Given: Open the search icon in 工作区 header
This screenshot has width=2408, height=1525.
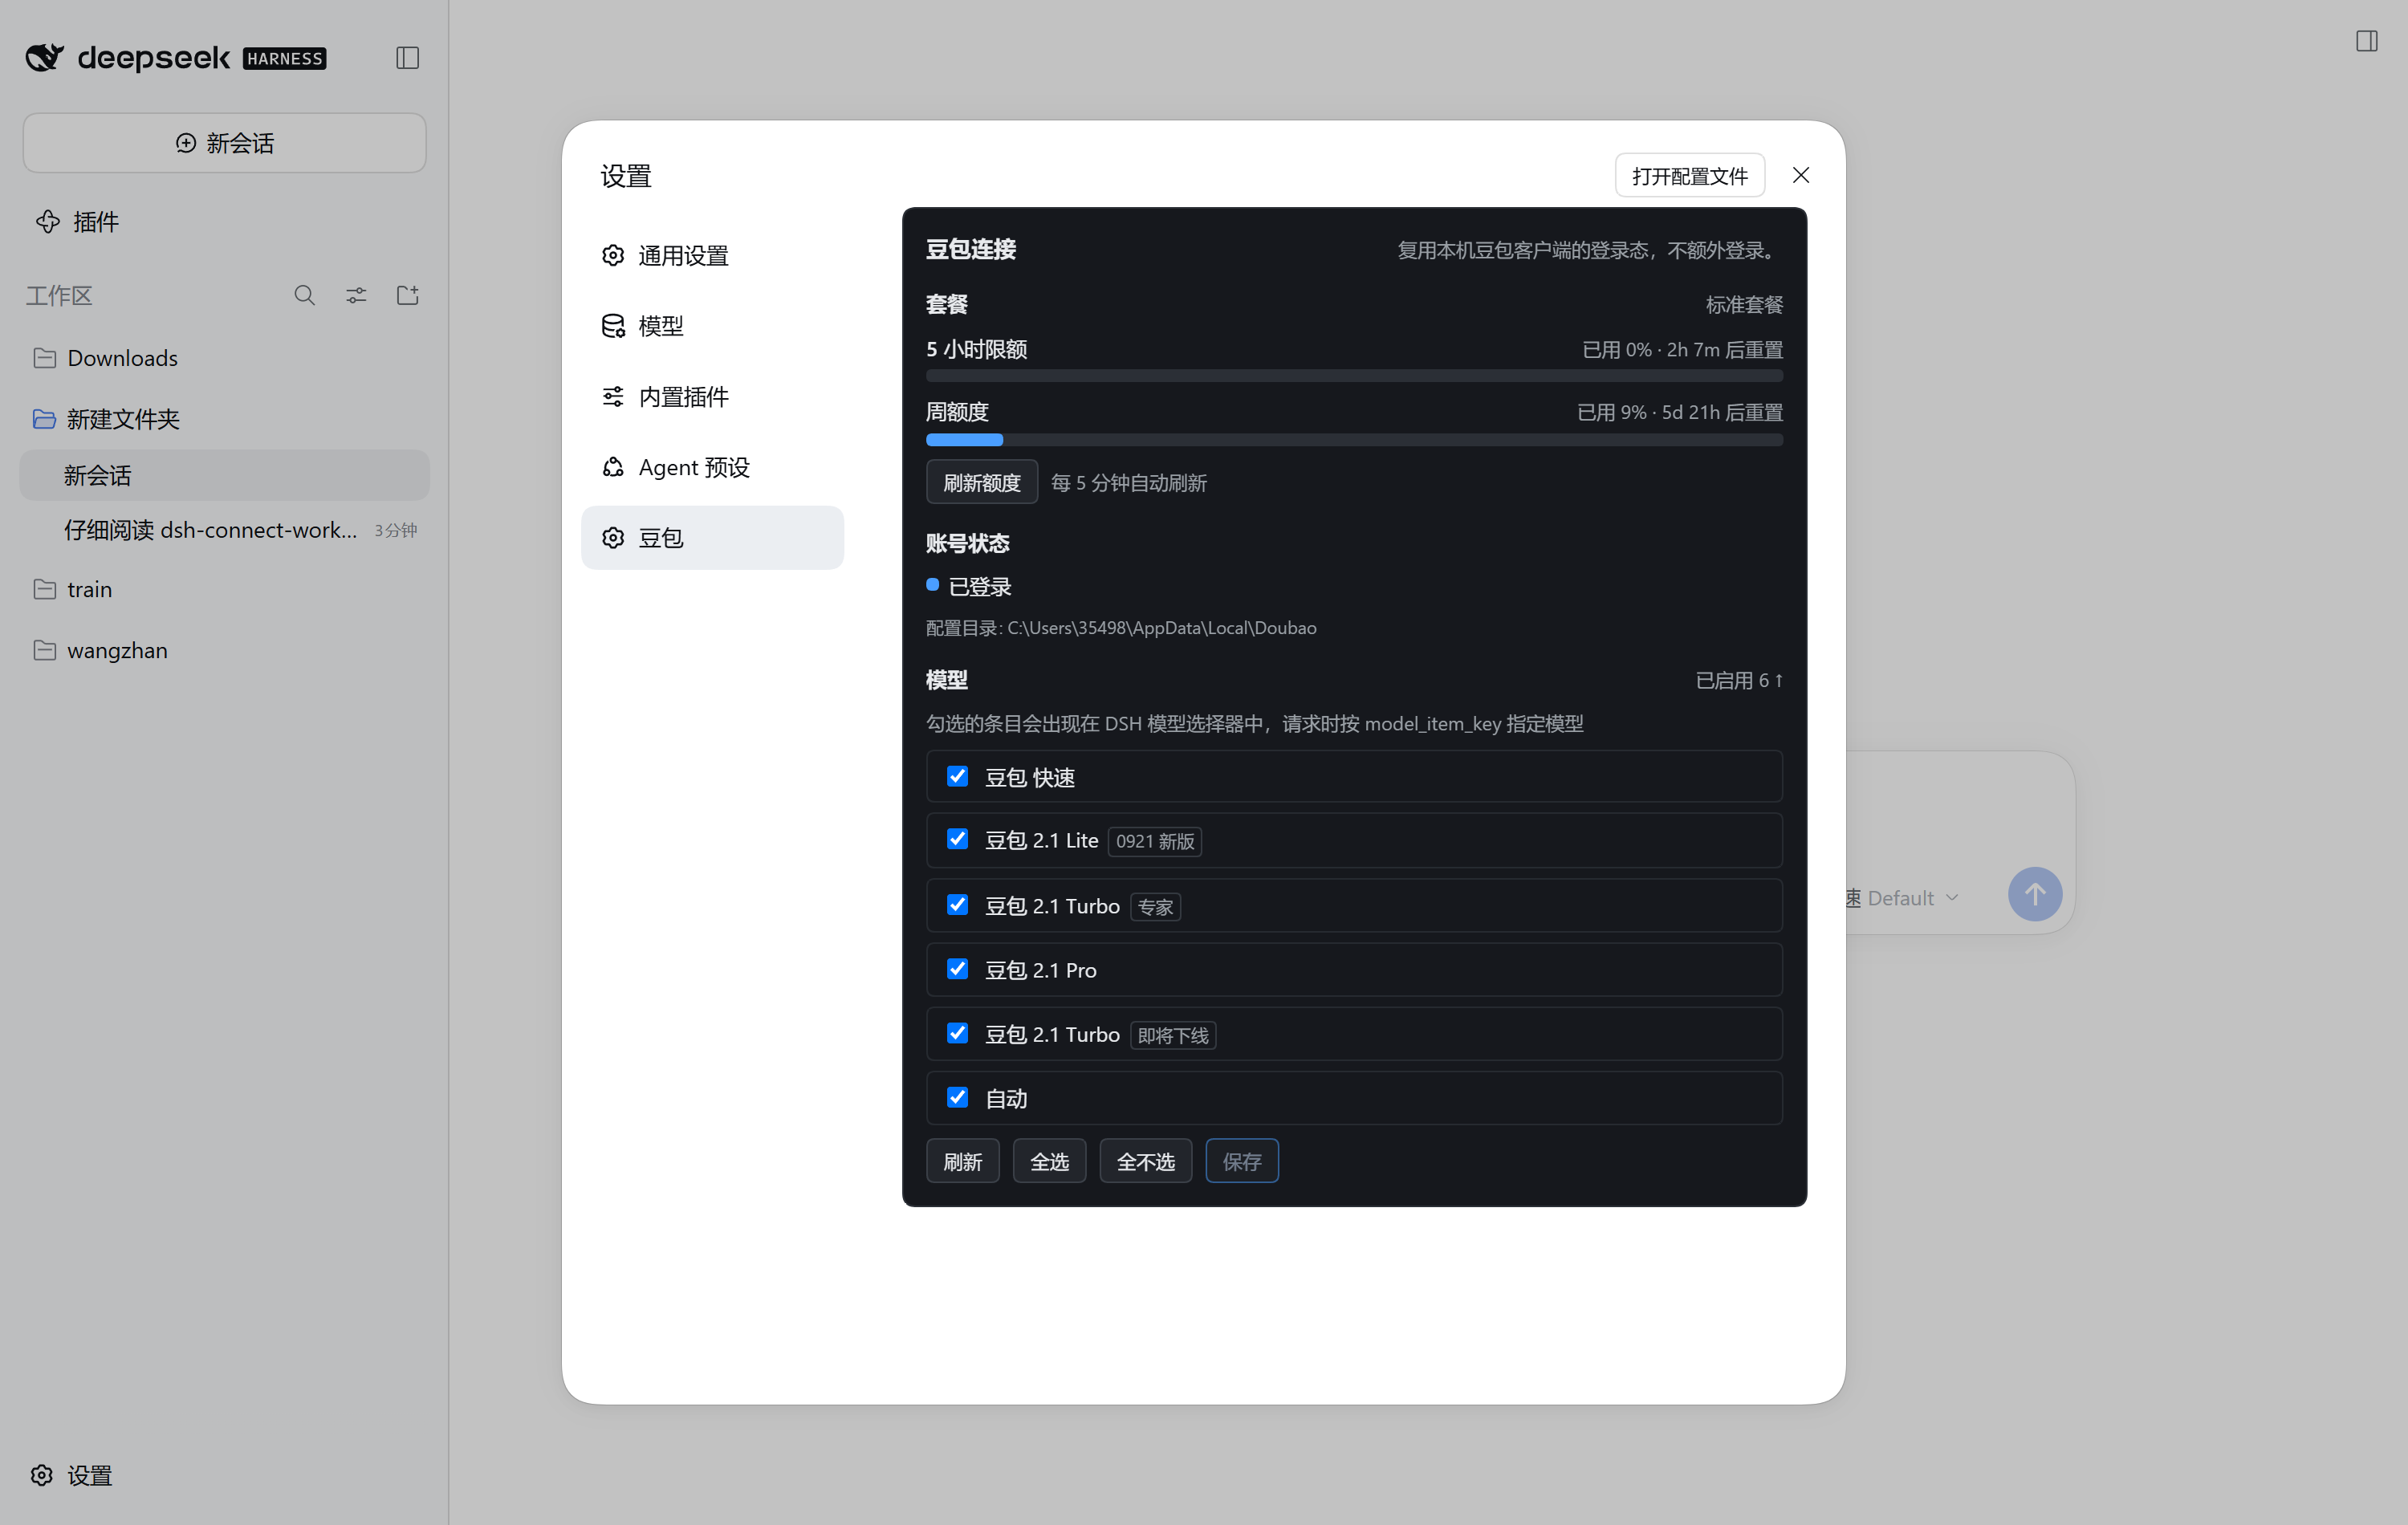Looking at the screenshot, I should pos(304,295).
